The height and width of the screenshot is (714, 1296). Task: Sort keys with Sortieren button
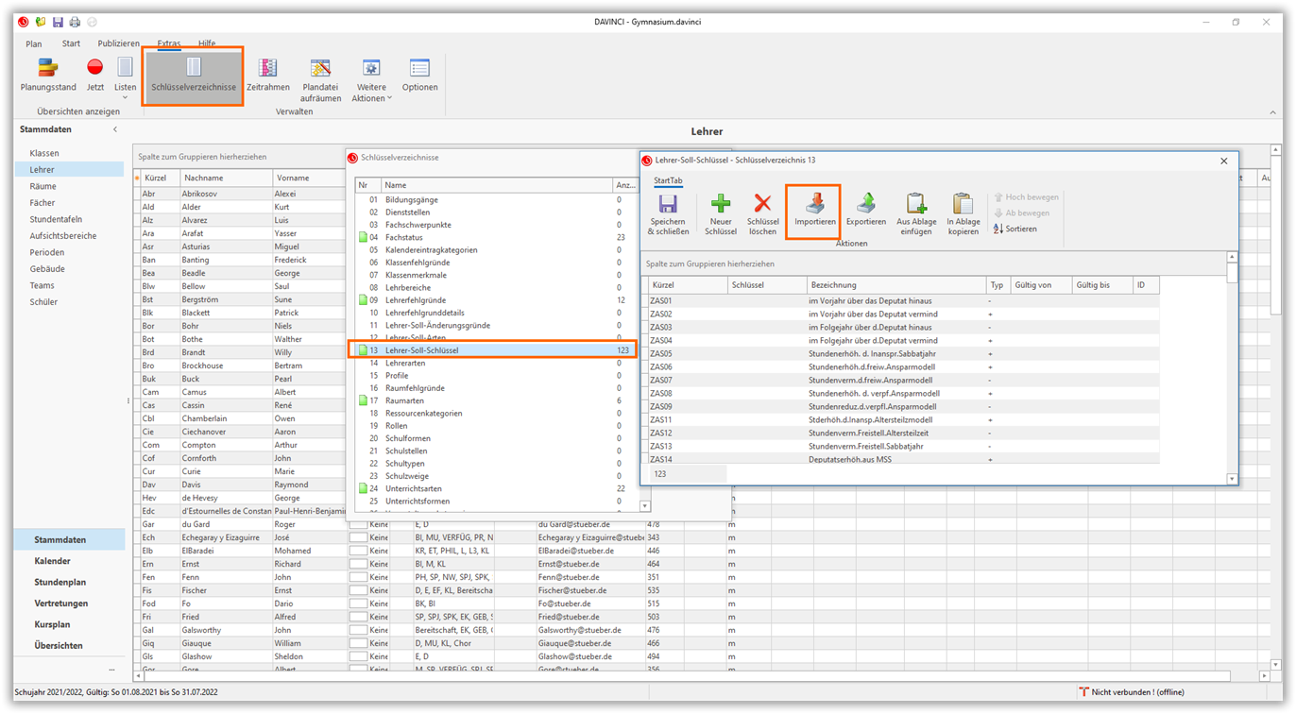coord(1015,229)
